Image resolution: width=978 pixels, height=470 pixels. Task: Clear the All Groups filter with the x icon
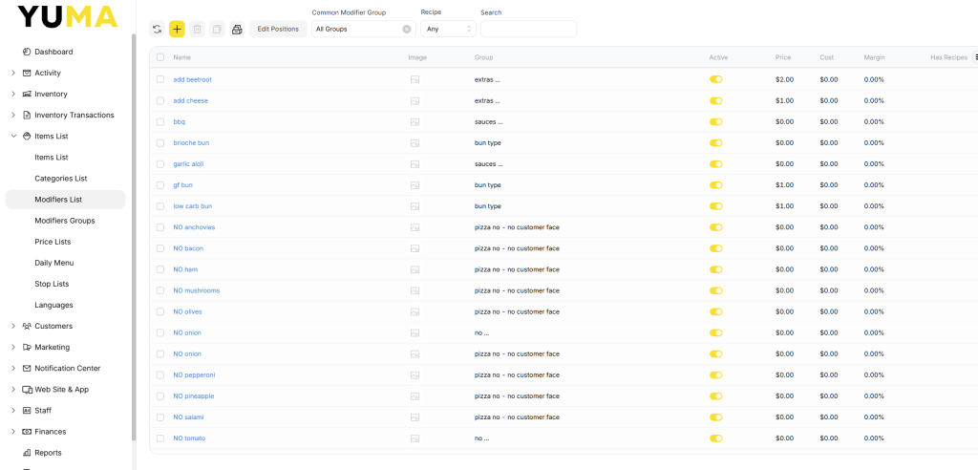[407, 29]
